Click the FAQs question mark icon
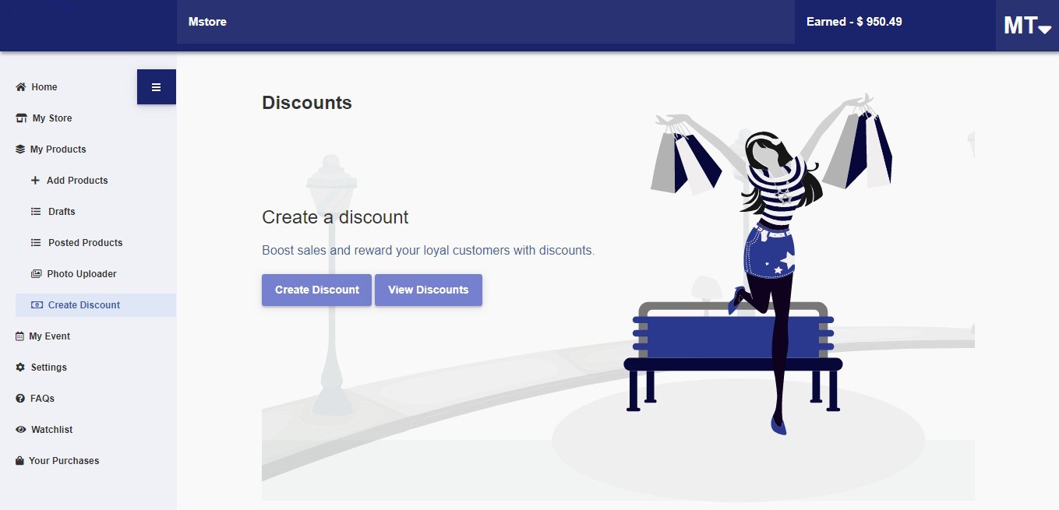 coord(20,399)
